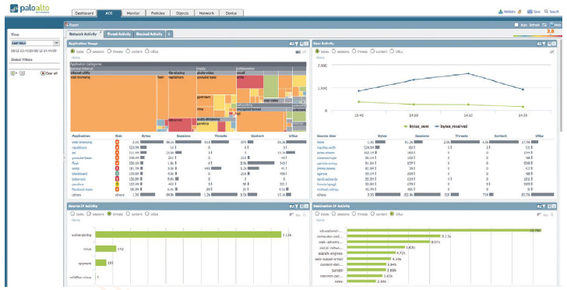Click Home link in User Activity panel
Viewport: 567px width, 290px height.
[x=320, y=58]
